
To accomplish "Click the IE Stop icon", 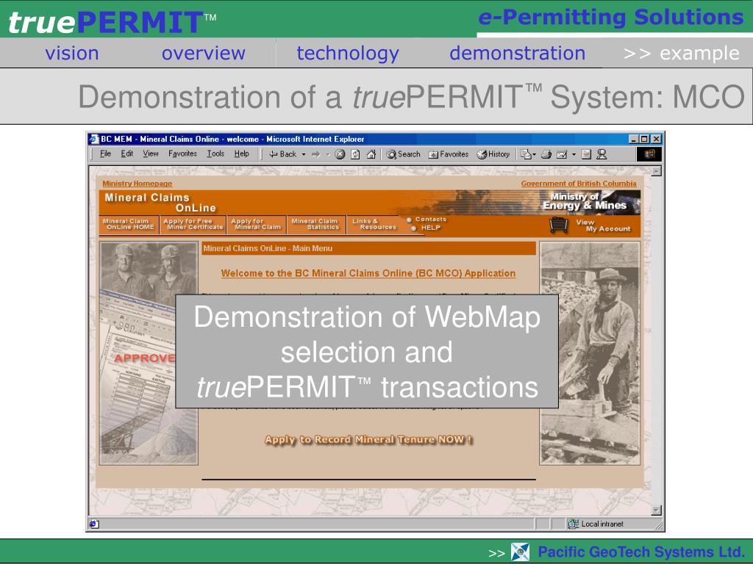I will [x=340, y=154].
